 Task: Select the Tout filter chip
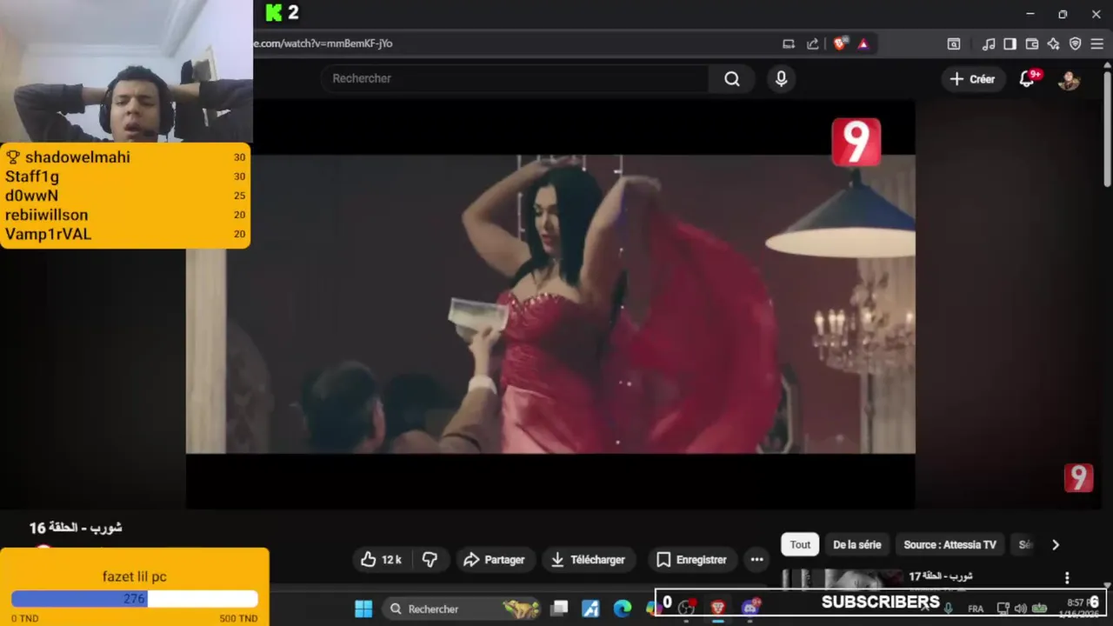coord(800,545)
